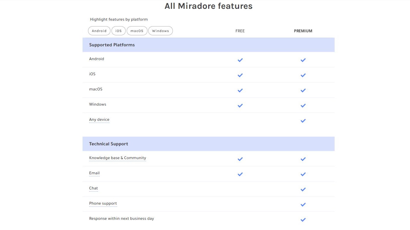This screenshot has height=230, width=410.
Task: Click Free checkmark in macOS row
Action: click(240, 90)
